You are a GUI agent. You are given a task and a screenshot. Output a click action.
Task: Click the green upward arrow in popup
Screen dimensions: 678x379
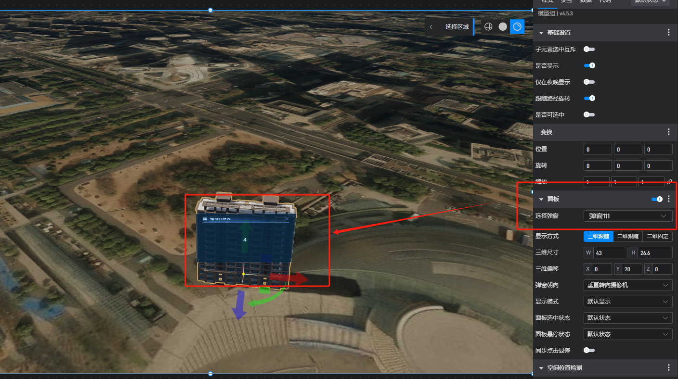point(246,237)
